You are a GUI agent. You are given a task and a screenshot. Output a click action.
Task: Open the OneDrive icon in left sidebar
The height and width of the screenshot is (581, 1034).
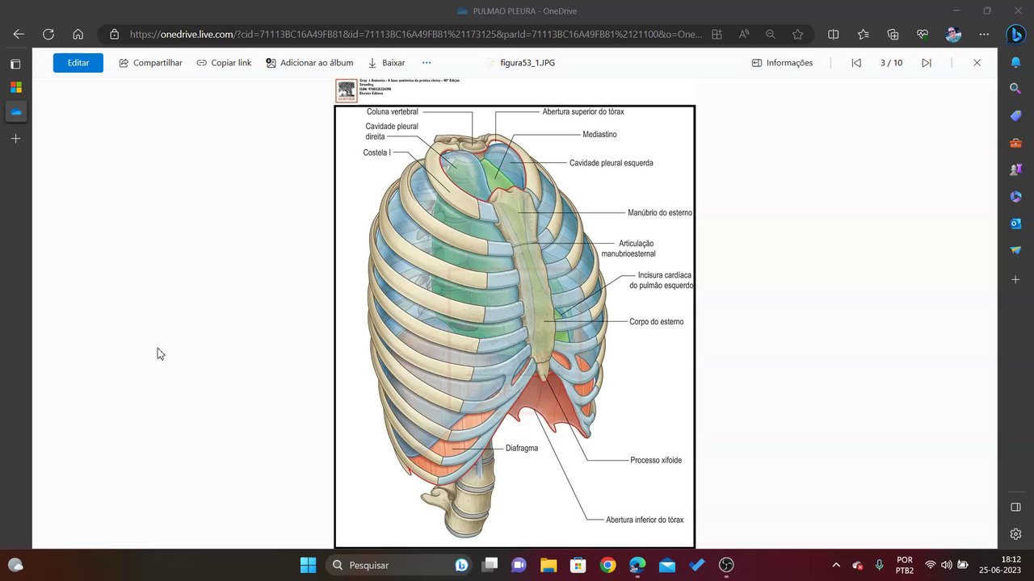click(x=15, y=112)
